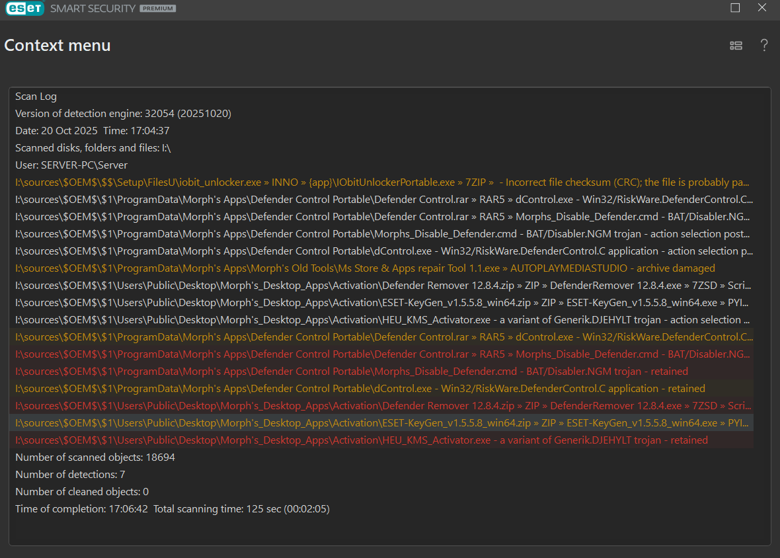This screenshot has width=780, height=558.
Task: Click the PREMIUM badge in the title bar
Action: pos(158,9)
